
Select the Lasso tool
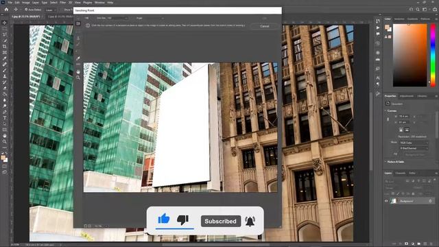(5, 34)
